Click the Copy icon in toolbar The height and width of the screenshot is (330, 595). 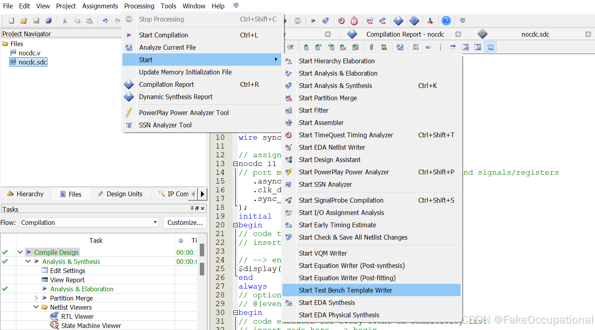pos(77,21)
